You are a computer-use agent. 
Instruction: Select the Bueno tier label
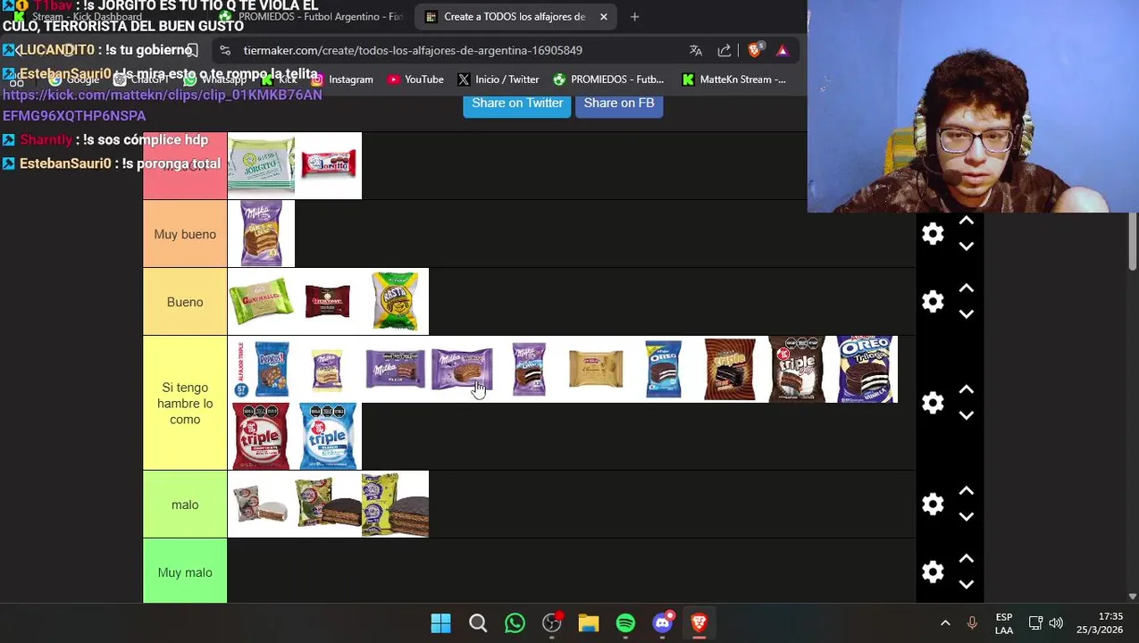pyautogui.click(x=185, y=302)
